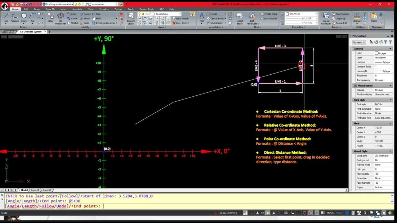Screen dimensions: 397x223
Task: Open Explore Layers
Action: [x=131, y=19]
